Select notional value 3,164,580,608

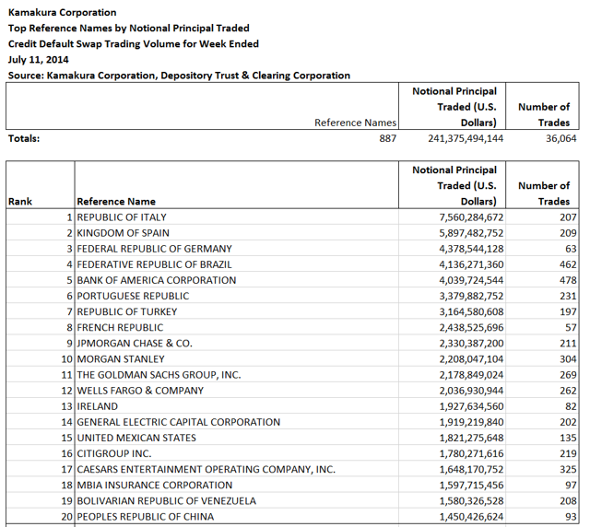click(471, 312)
